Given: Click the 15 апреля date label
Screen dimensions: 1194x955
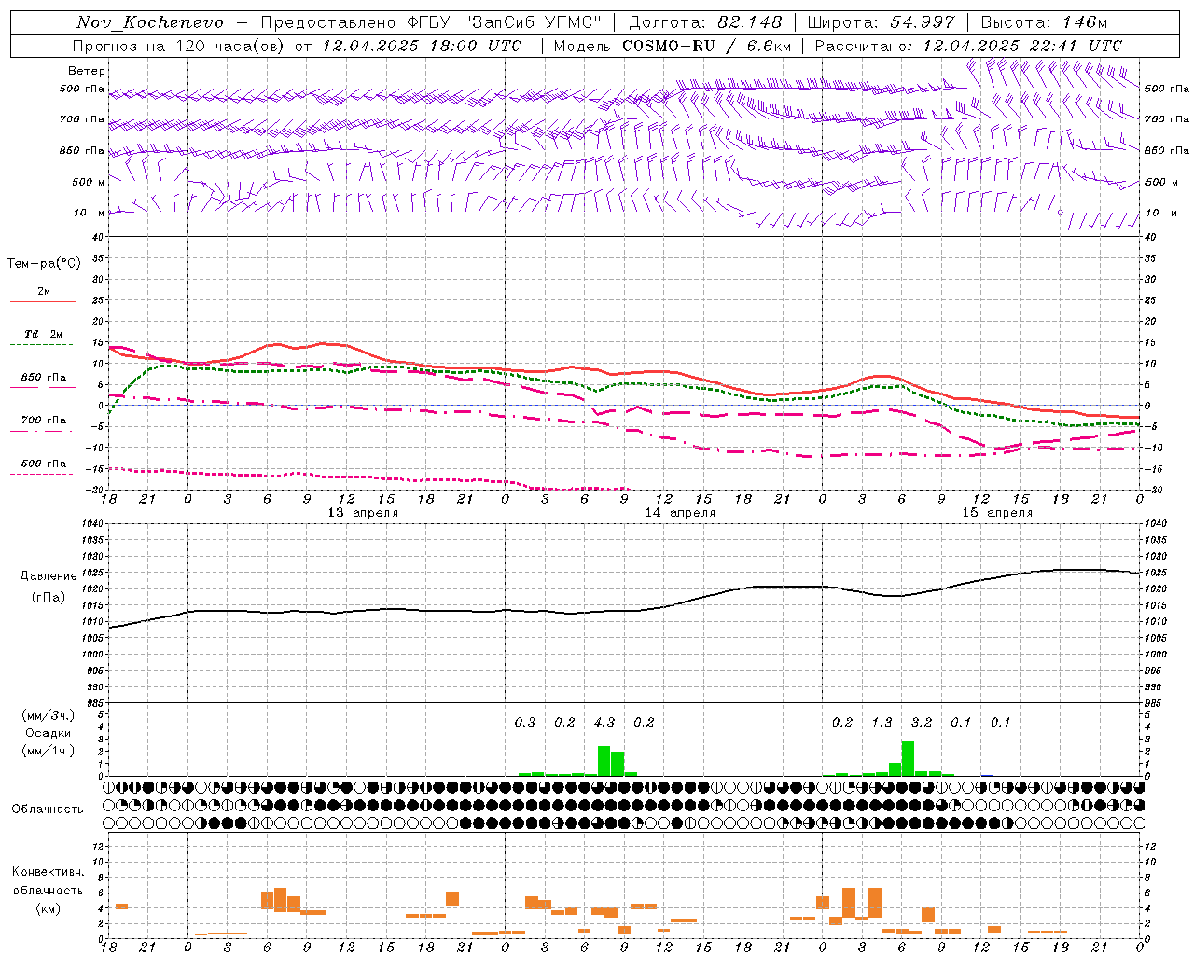Looking at the screenshot, I should click(997, 513).
